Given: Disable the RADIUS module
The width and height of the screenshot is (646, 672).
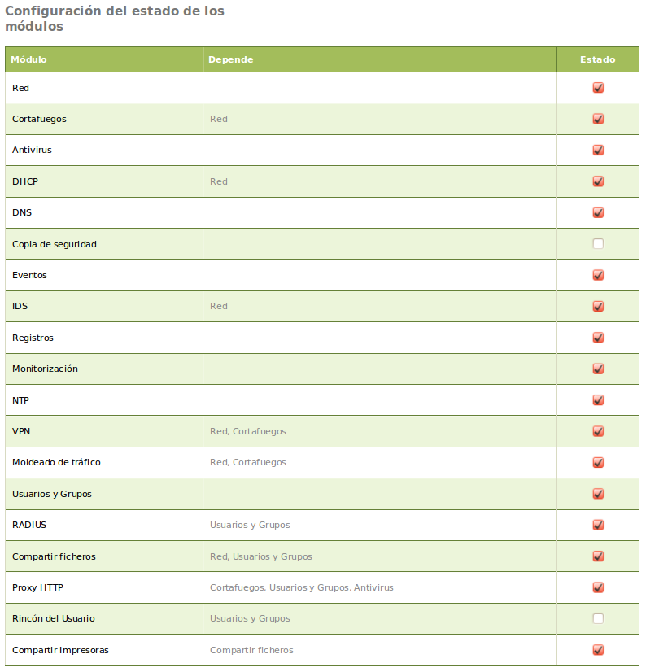Looking at the screenshot, I should point(598,525).
